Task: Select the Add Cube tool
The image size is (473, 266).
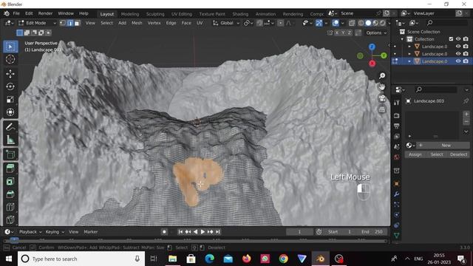Action: pyautogui.click(x=10, y=154)
